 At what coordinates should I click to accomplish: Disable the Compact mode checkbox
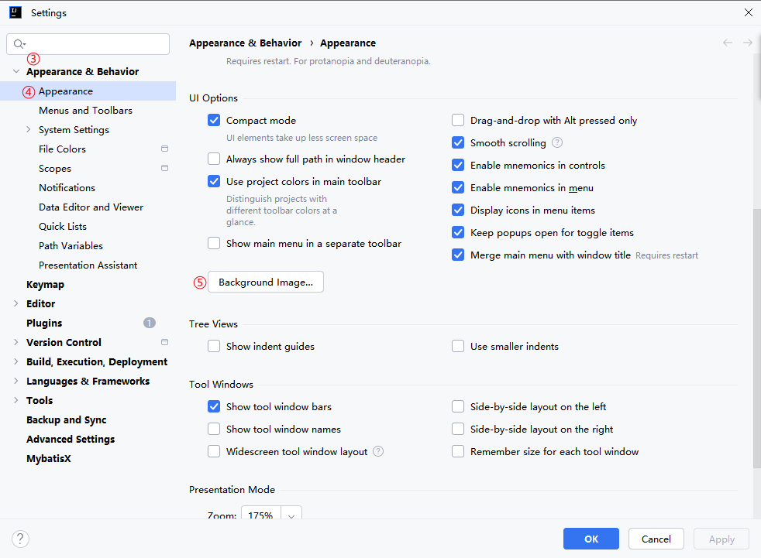coord(214,121)
